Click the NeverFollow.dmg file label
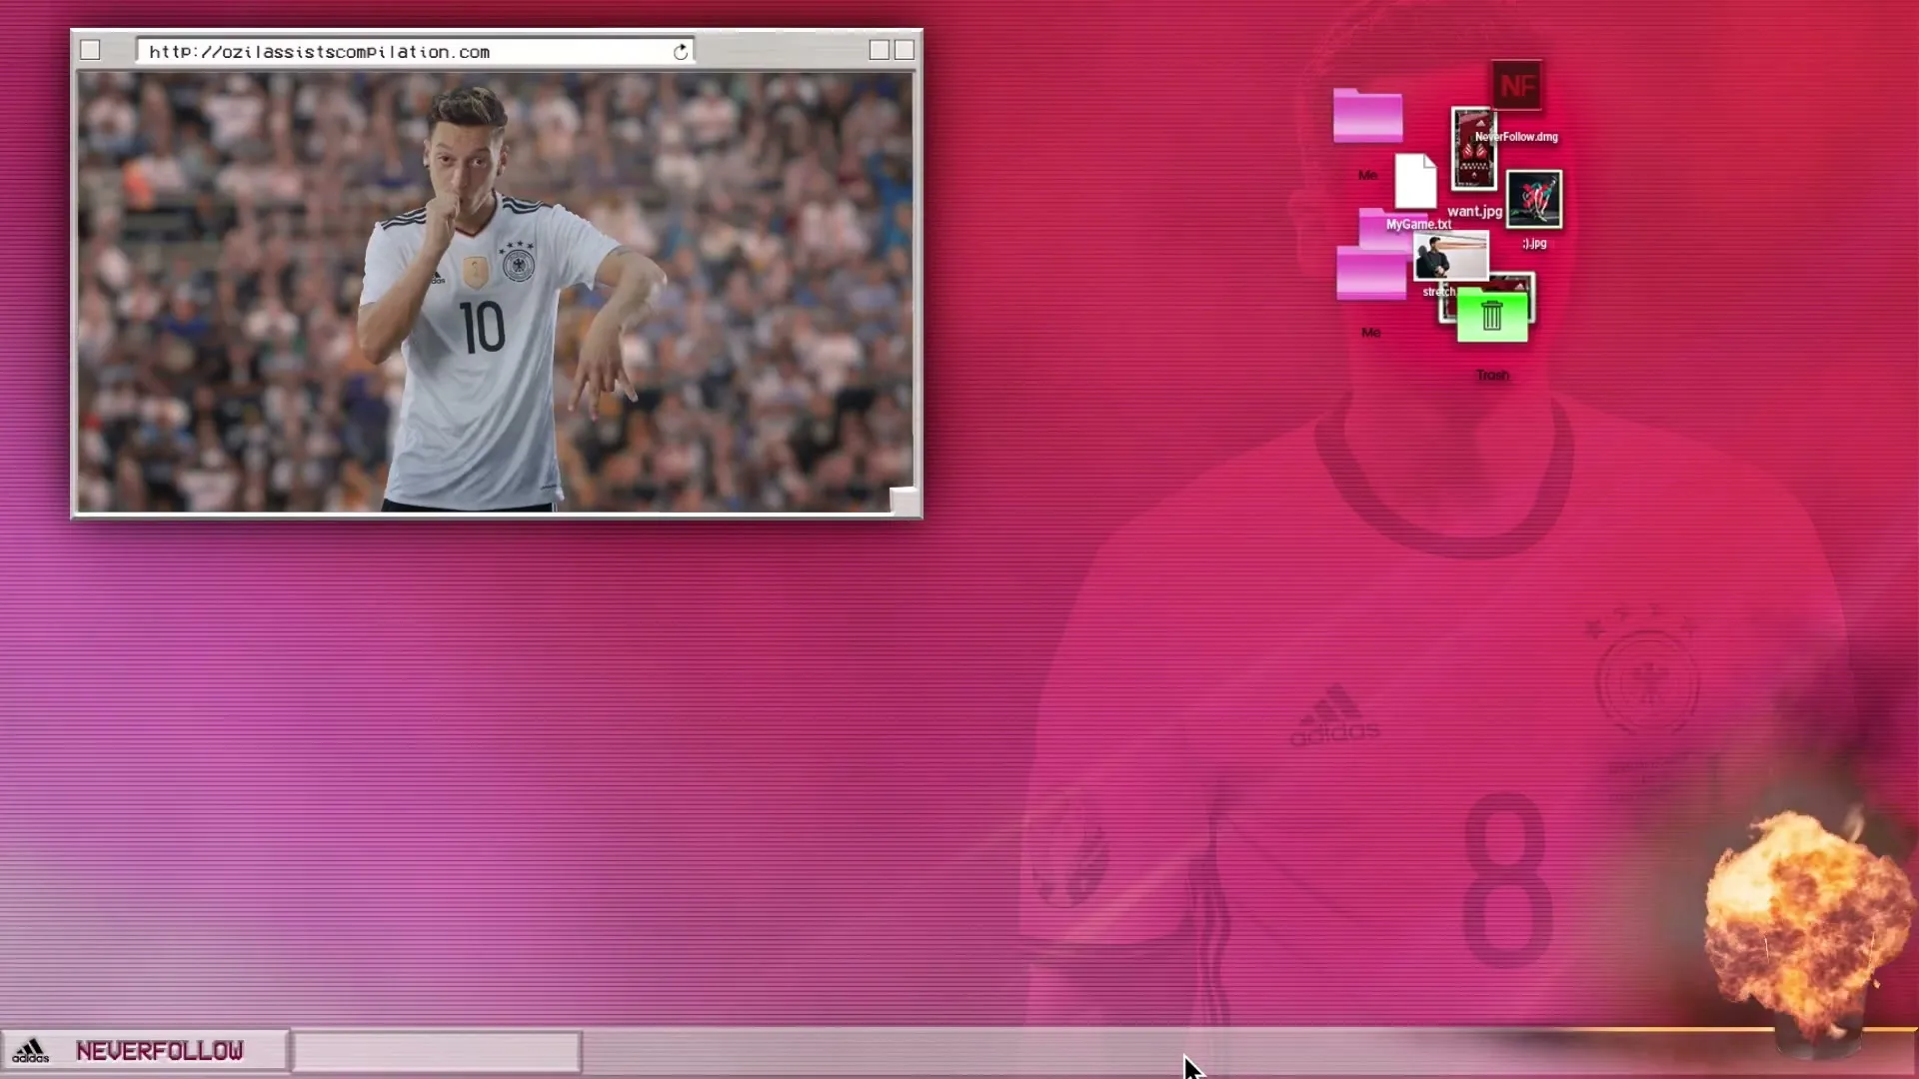This screenshot has height=1079, width=1919. [x=1516, y=137]
